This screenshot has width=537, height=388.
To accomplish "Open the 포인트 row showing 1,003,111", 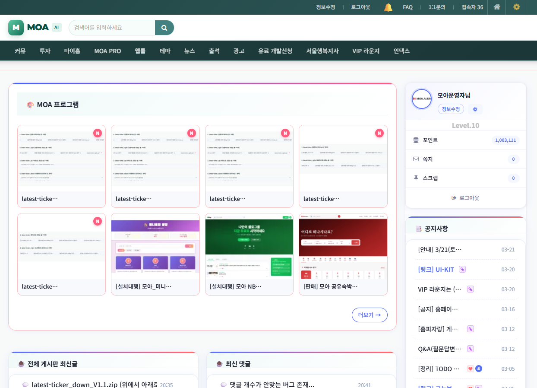I will [465, 140].
